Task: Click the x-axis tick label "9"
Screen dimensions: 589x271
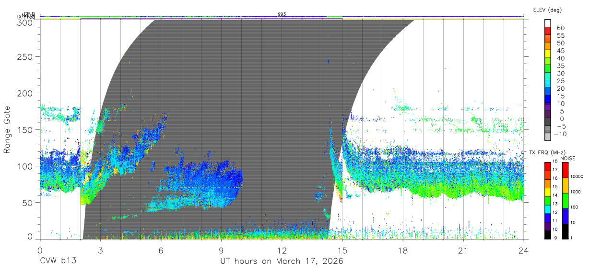Action: (221, 250)
